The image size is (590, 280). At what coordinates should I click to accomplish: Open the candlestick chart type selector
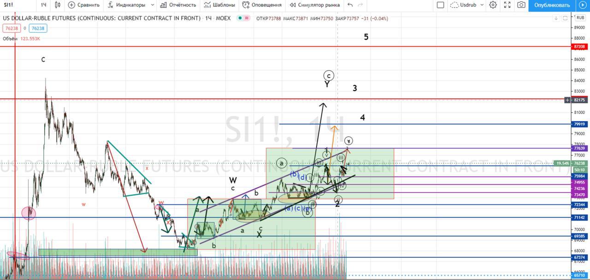(58, 5)
